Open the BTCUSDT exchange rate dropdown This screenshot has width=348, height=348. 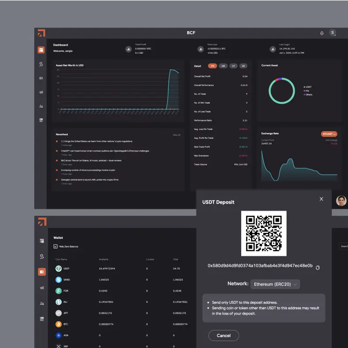click(329, 134)
